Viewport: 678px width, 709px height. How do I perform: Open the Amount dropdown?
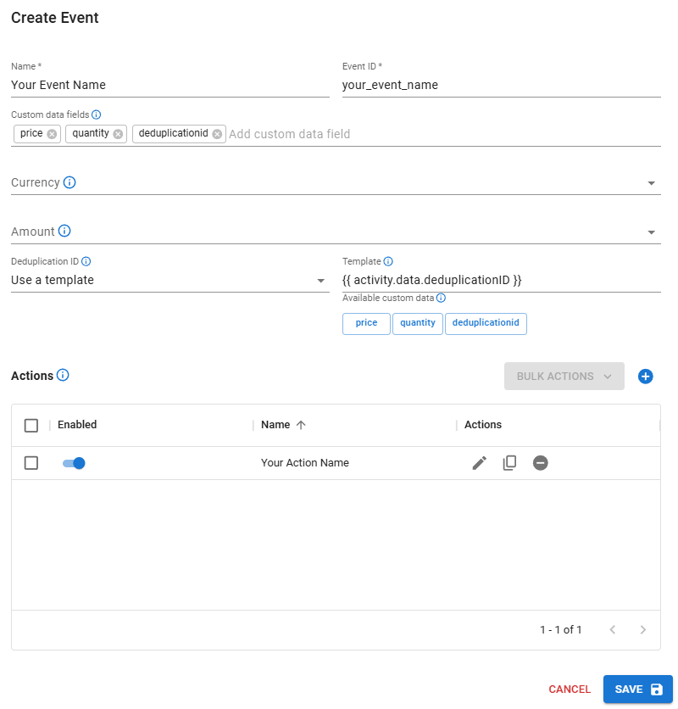tap(651, 232)
